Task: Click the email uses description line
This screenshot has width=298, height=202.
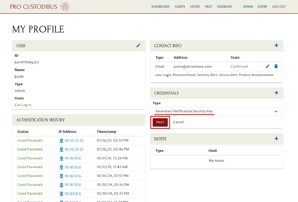Action: tap(214, 75)
